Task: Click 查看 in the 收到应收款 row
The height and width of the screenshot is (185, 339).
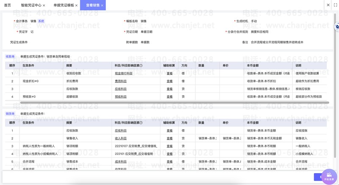Action: [169, 73]
